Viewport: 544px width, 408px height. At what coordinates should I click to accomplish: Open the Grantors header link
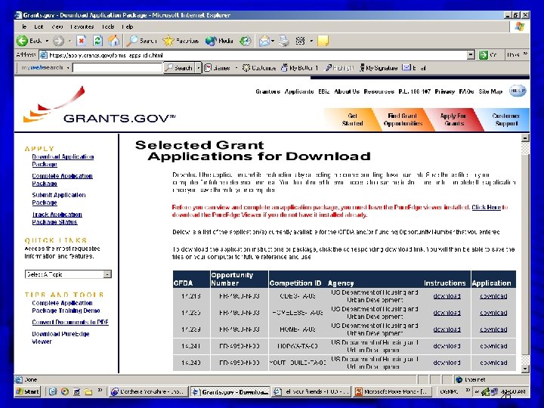click(x=267, y=91)
